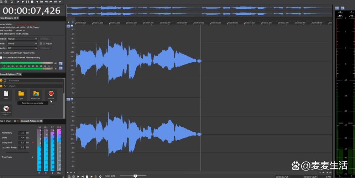Open the Method dropdown set to Manual
Image resolution: width=355 pixels, height=178 pixels.
(x=22, y=39)
